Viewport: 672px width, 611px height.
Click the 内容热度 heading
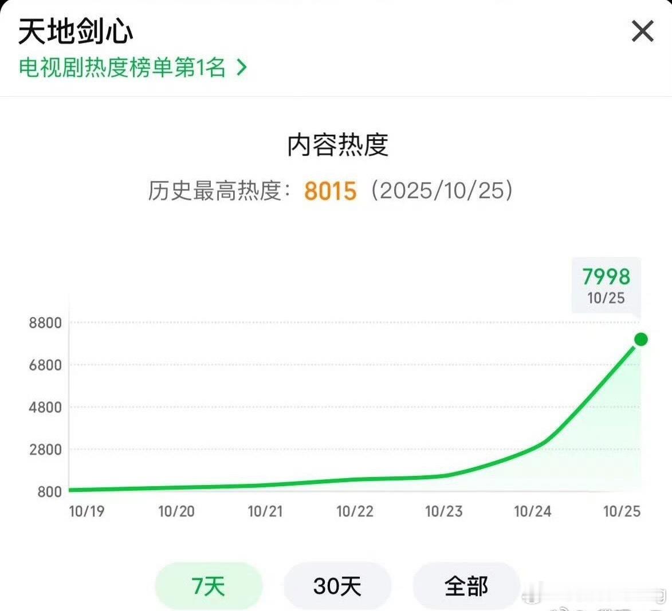tap(337, 145)
